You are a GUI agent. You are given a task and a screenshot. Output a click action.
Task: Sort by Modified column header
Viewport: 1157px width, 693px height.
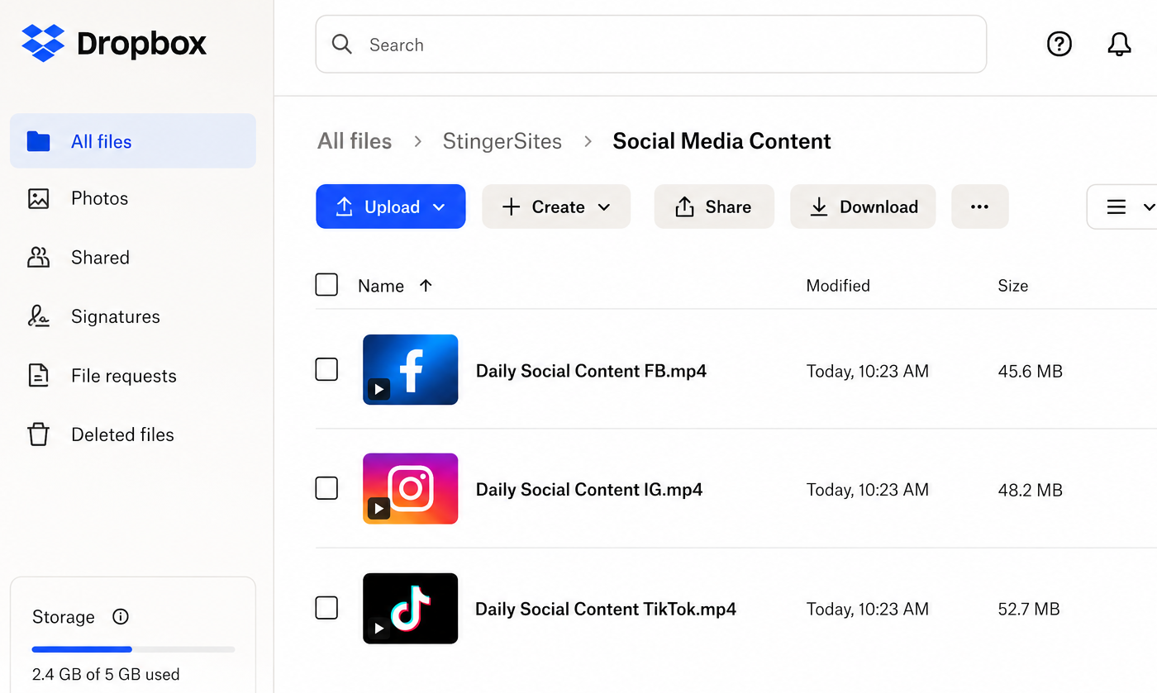838,286
